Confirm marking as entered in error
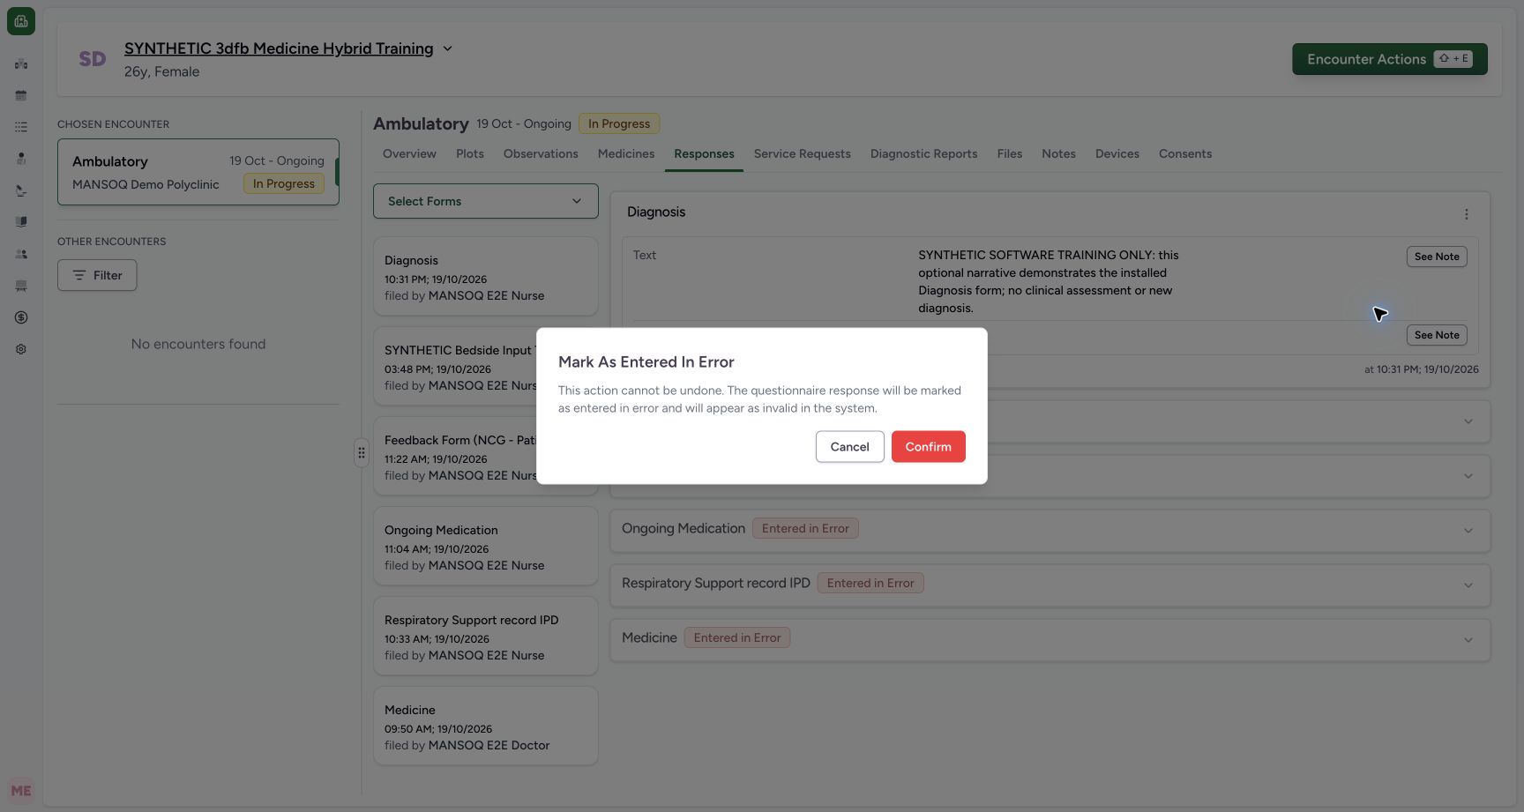The height and width of the screenshot is (812, 1524). pos(929,446)
